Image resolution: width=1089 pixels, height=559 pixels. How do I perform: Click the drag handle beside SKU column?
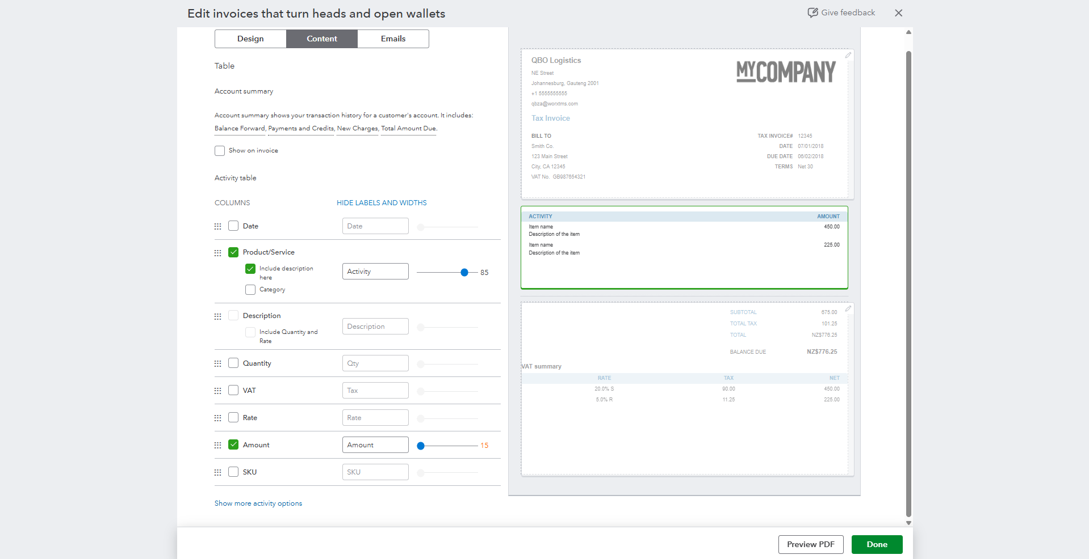coord(218,472)
